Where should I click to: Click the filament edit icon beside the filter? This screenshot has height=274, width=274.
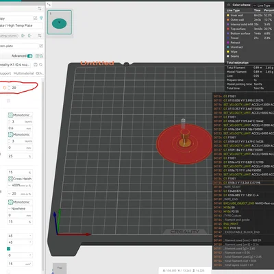point(35,18)
